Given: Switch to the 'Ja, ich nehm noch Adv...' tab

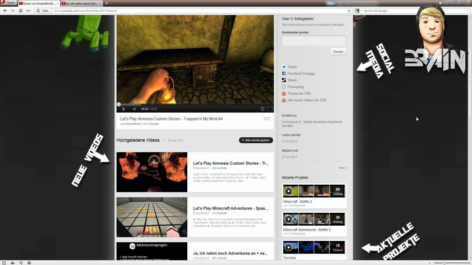Looking at the screenshot, I should pyautogui.click(x=81, y=3).
